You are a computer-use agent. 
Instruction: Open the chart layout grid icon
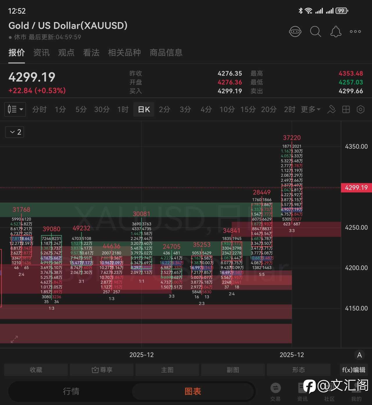click(x=346, y=110)
